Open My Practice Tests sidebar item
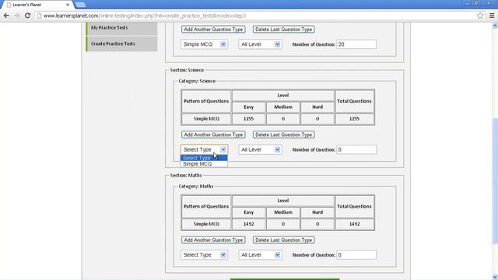 121,28
